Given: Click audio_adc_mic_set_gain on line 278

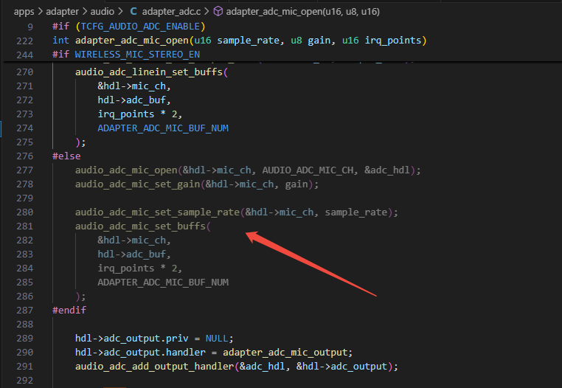Looking at the screenshot, I should [x=138, y=184].
